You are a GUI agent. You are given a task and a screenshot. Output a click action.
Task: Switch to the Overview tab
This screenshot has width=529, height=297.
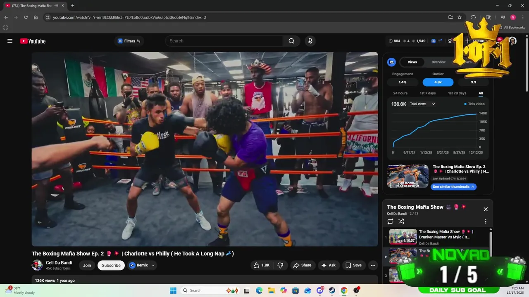click(438, 62)
